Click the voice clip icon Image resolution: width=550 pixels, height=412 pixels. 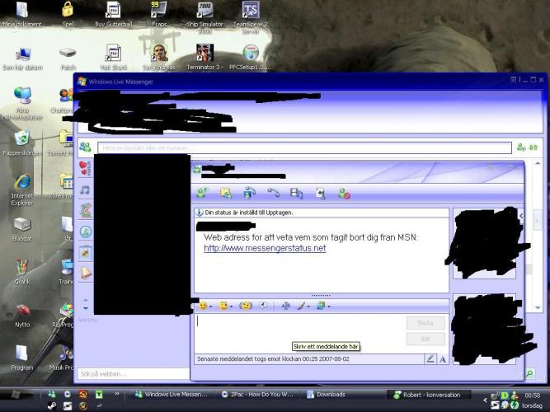tap(263, 306)
